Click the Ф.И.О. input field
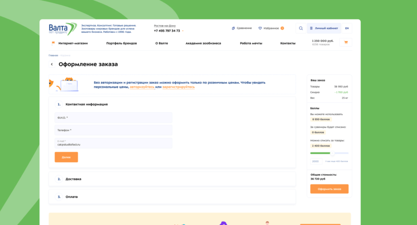 [x=113, y=118]
